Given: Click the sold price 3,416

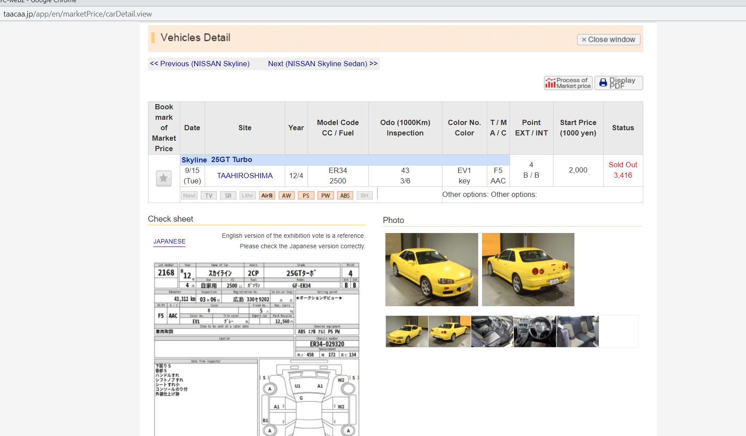Looking at the screenshot, I should 623,175.
